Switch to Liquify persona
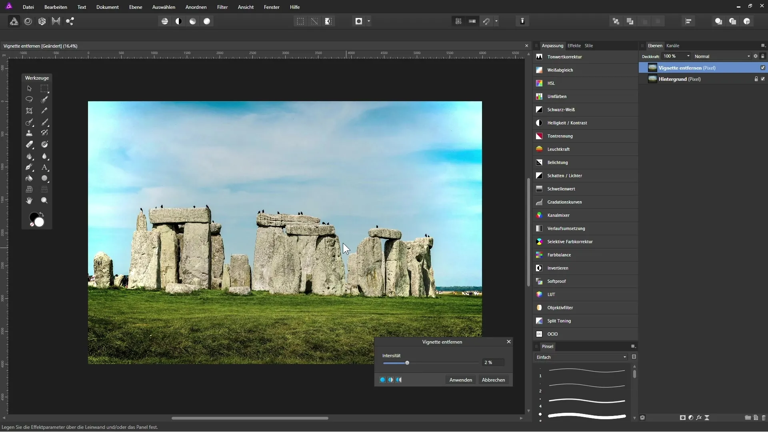768x432 pixels. tap(28, 22)
